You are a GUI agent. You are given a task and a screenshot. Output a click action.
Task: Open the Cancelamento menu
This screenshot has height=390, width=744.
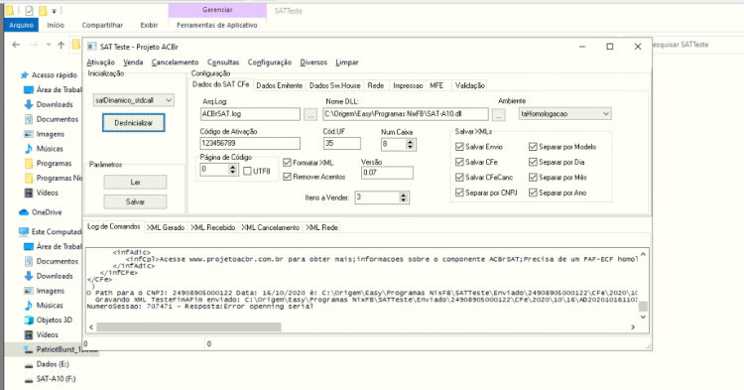175,63
